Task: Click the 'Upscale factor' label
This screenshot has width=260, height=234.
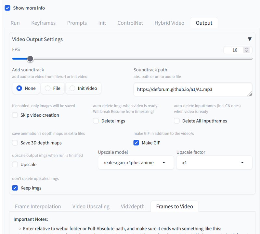Action: (191, 152)
